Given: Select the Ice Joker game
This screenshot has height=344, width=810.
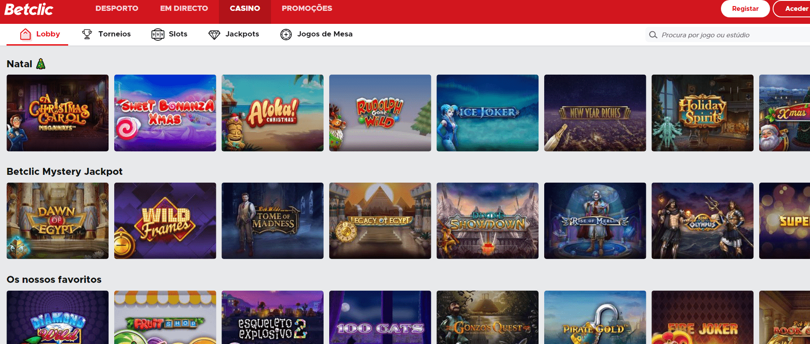Looking at the screenshot, I should (x=487, y=113).
